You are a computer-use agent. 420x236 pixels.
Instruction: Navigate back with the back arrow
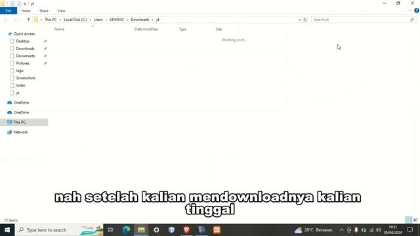point(6,20)
